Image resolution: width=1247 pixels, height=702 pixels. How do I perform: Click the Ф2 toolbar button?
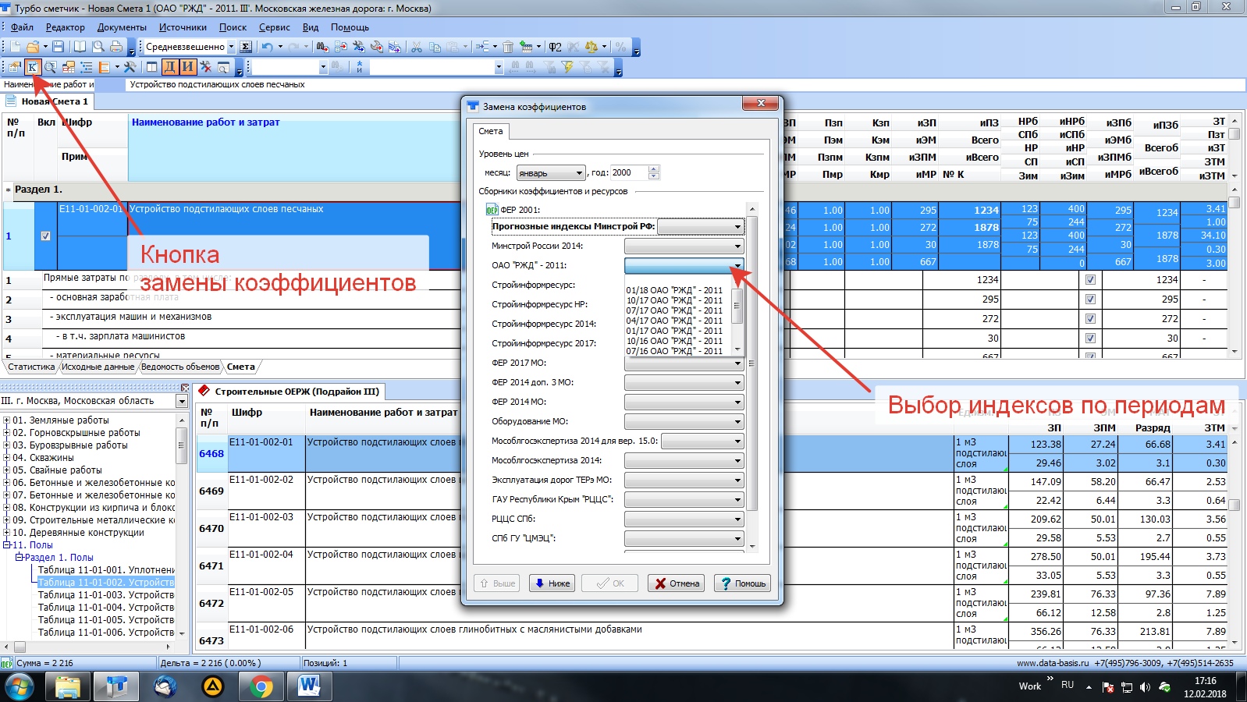[555, 47]
